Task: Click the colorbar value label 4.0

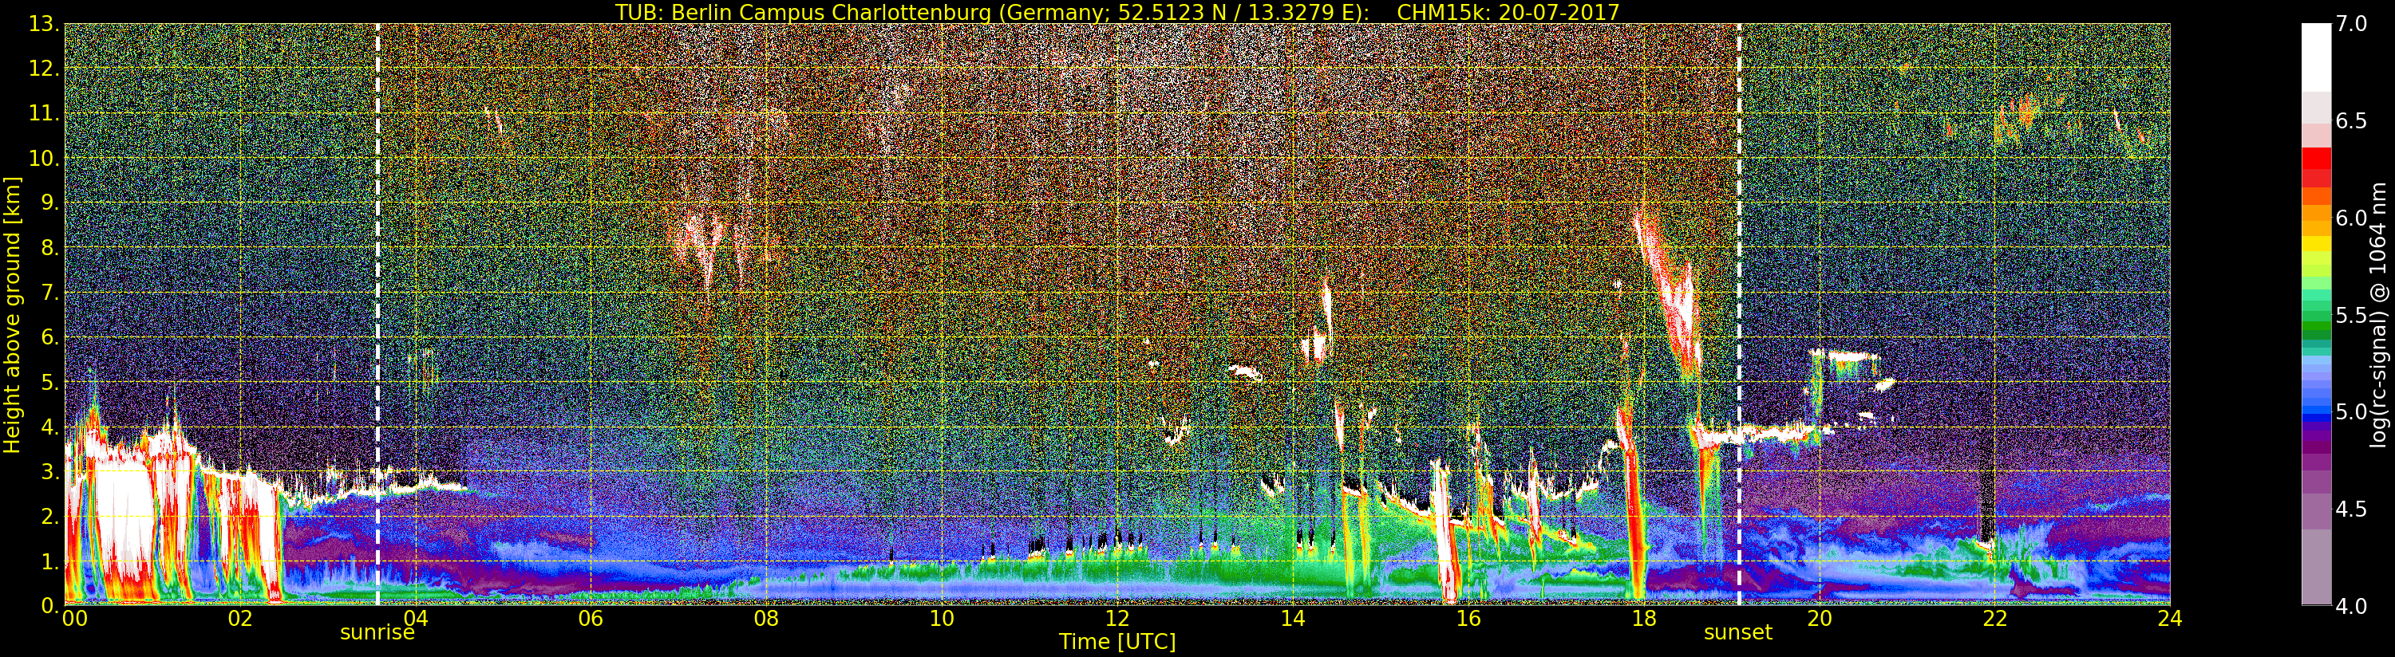Action: click(x=2351, y=607)
